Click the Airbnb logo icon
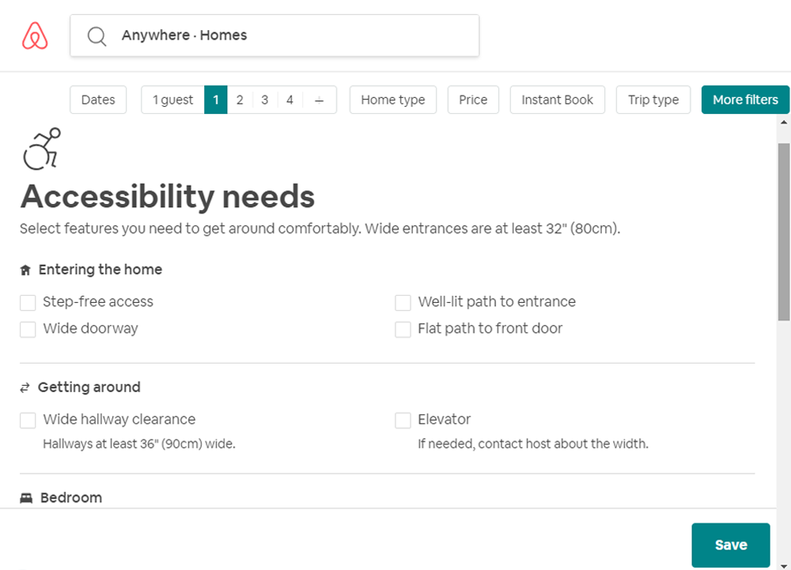Screen dimensions: 791x570 [x=35, y=36]
